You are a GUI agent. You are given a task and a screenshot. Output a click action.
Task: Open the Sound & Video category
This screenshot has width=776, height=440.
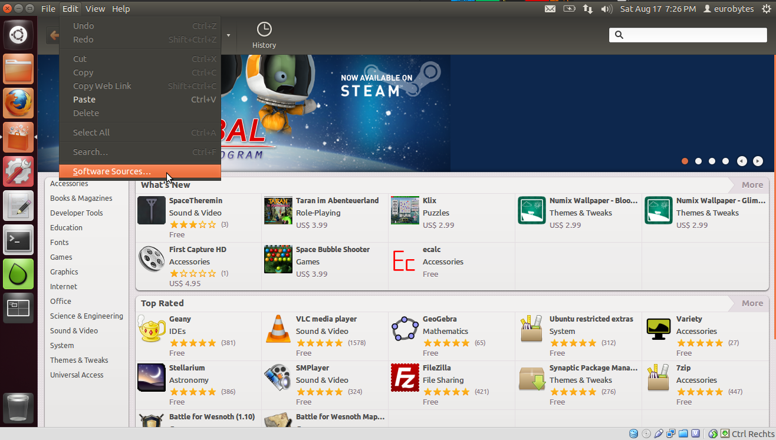[74, 331]
